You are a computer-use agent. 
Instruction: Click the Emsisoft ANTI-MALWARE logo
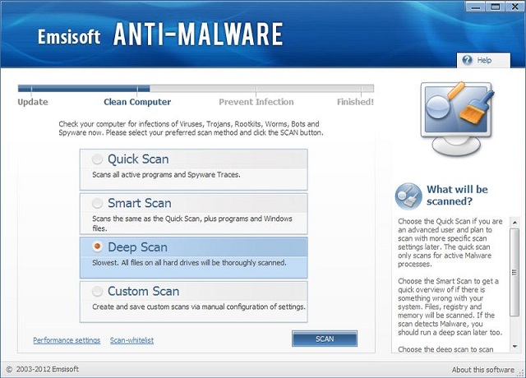coord(160,35)
